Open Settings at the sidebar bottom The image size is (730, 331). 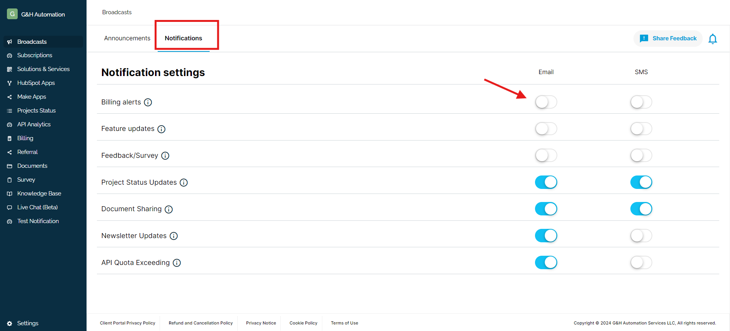pyautogui.click(x=28, y=323)
